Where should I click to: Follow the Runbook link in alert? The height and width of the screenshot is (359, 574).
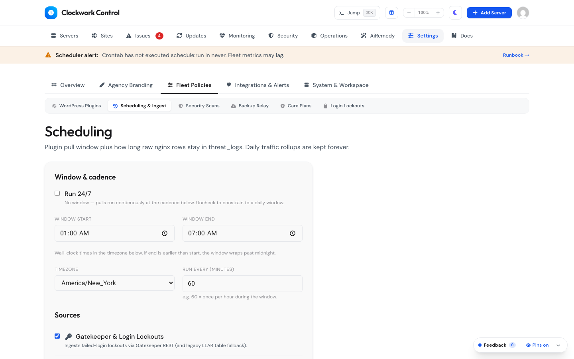516,55
